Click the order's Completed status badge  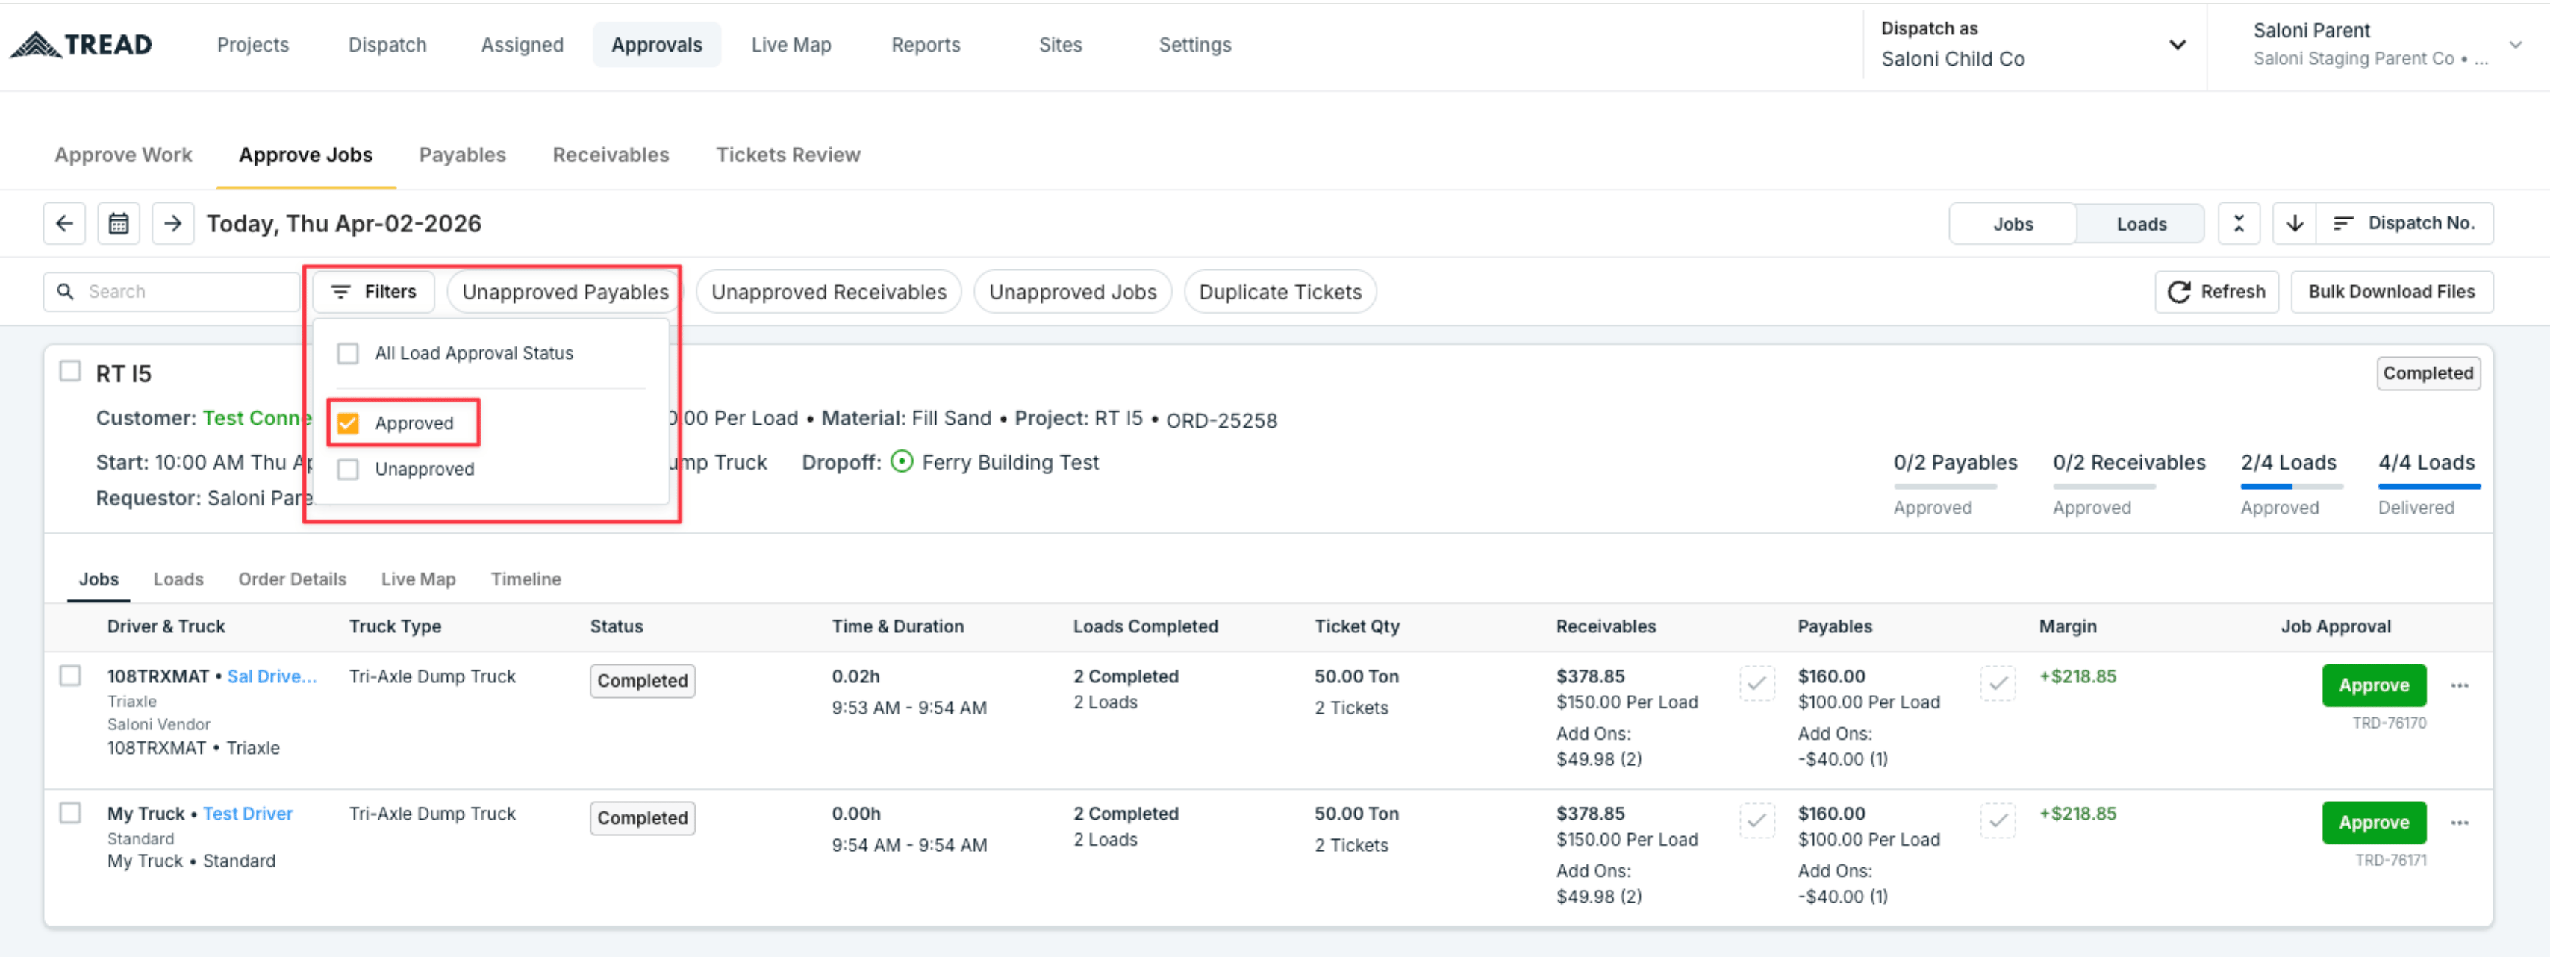coord(2428,373)
